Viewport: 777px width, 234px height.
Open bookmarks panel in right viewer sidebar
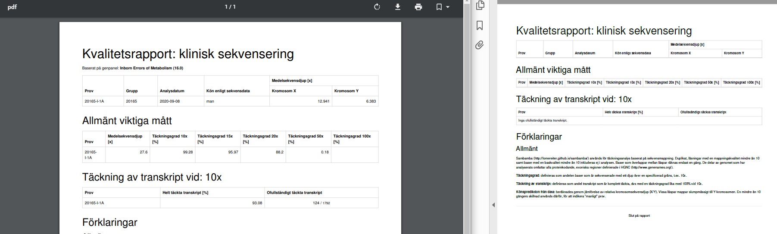[480, 25]
